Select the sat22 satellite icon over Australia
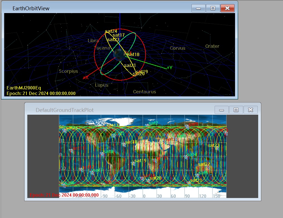This screenshot has width=283, height=218. [x=207, y=168]
